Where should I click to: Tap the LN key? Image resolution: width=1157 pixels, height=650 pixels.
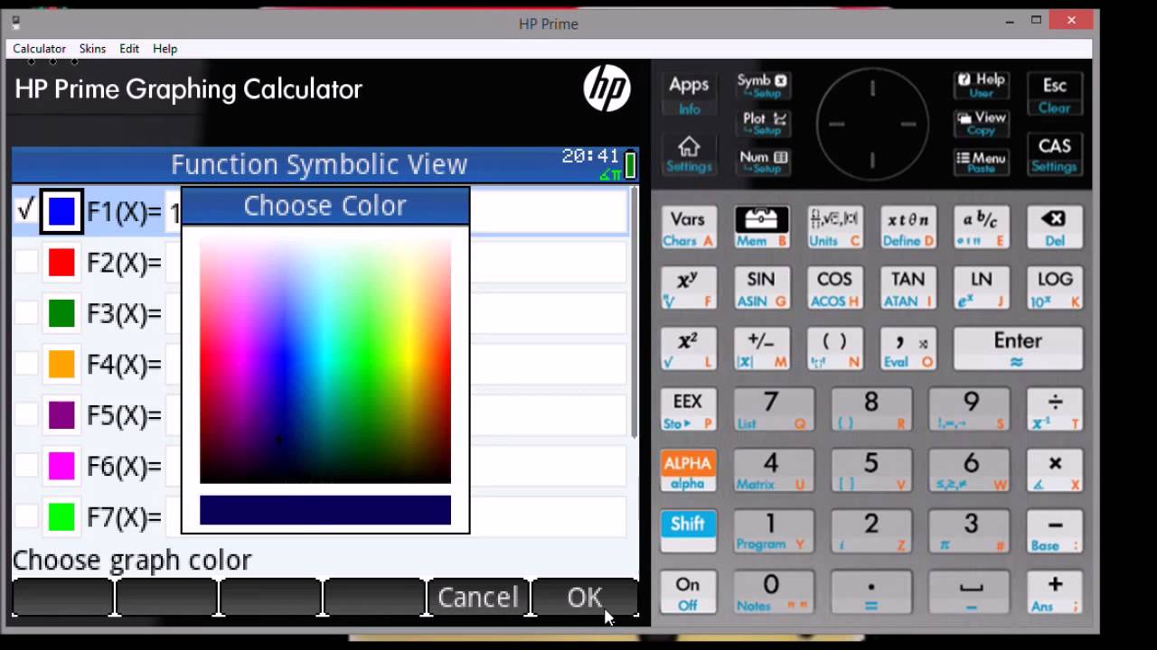pyautogui.click(x=981, y=288)
